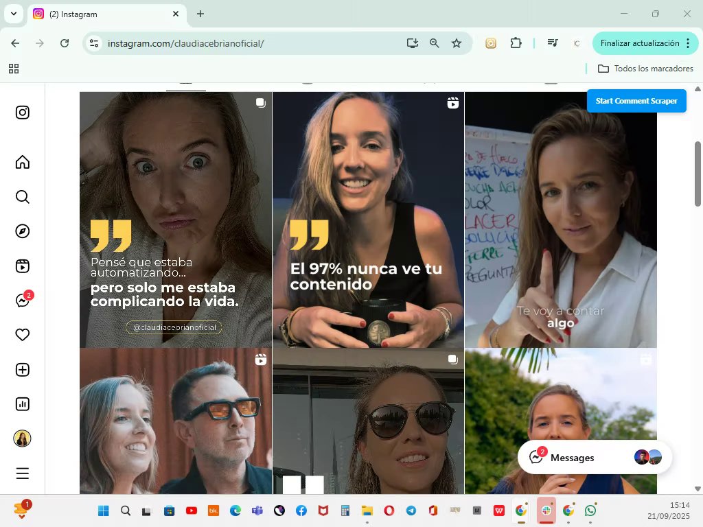The width and height of the screenshot is (703, 527).
Task: Open post of woman in dark sunglasses
Action: click(368, 421)
